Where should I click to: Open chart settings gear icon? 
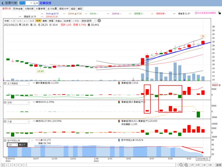click(x=99, y=21)
